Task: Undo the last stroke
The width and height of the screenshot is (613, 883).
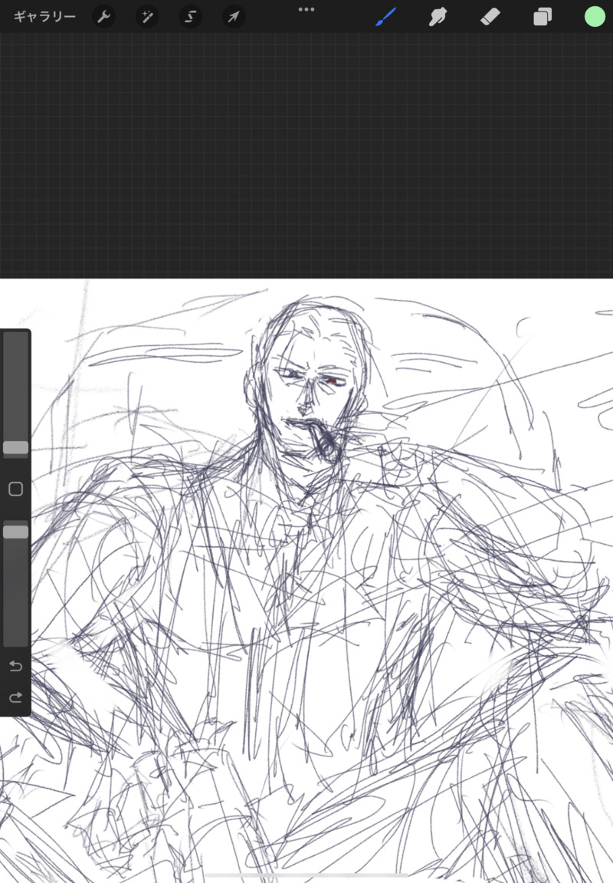Action: (x=16, y=666)
